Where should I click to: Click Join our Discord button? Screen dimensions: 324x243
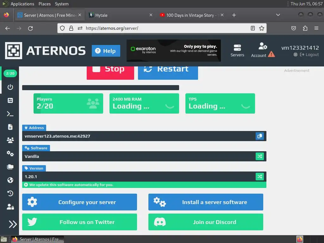[x=206, y=222]
